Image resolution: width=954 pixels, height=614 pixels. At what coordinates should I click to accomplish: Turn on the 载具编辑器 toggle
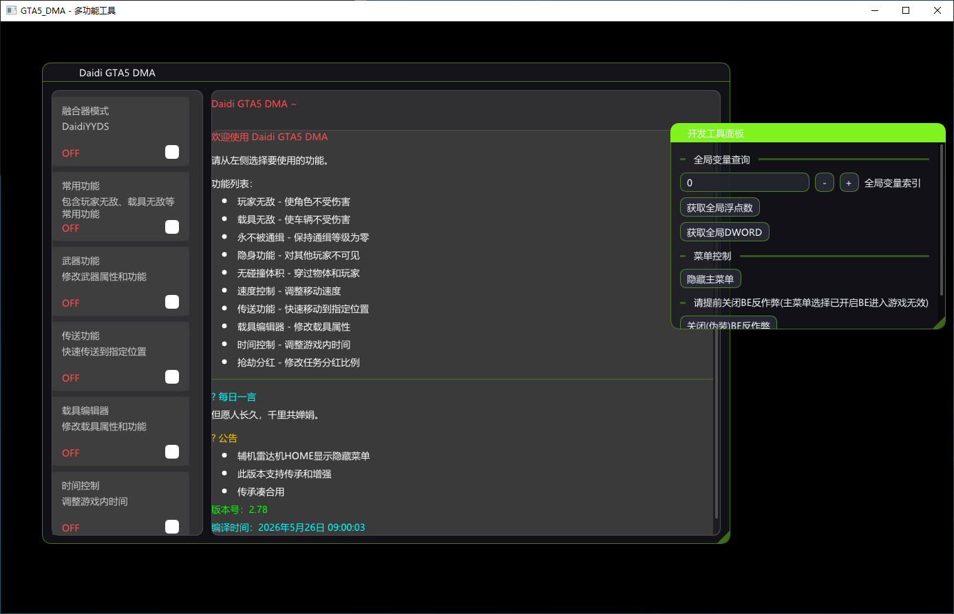[x=172, y=452]
